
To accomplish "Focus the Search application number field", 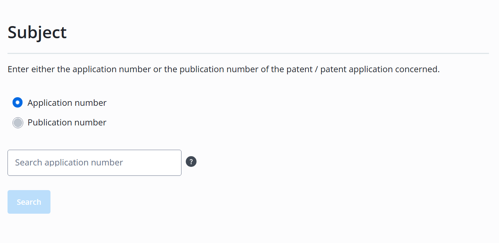I will coord(95,163).
